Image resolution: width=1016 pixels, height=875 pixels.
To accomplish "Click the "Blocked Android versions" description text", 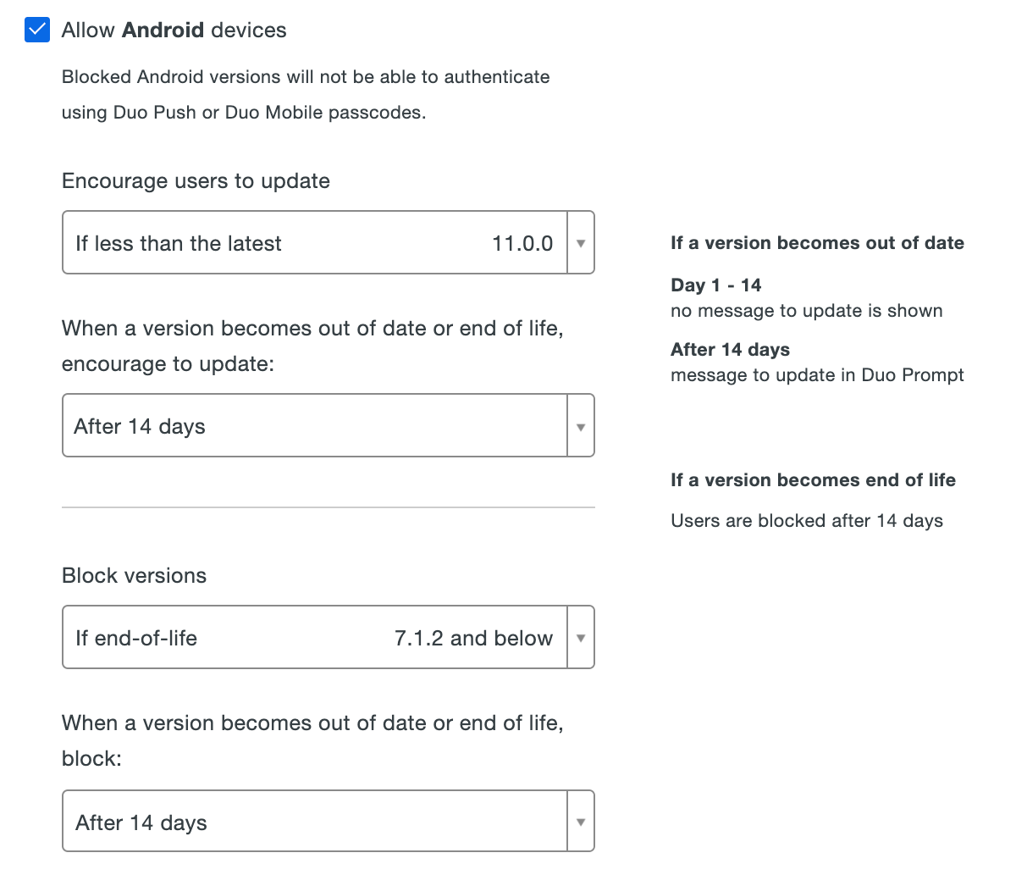I will [x=305, y=77].
